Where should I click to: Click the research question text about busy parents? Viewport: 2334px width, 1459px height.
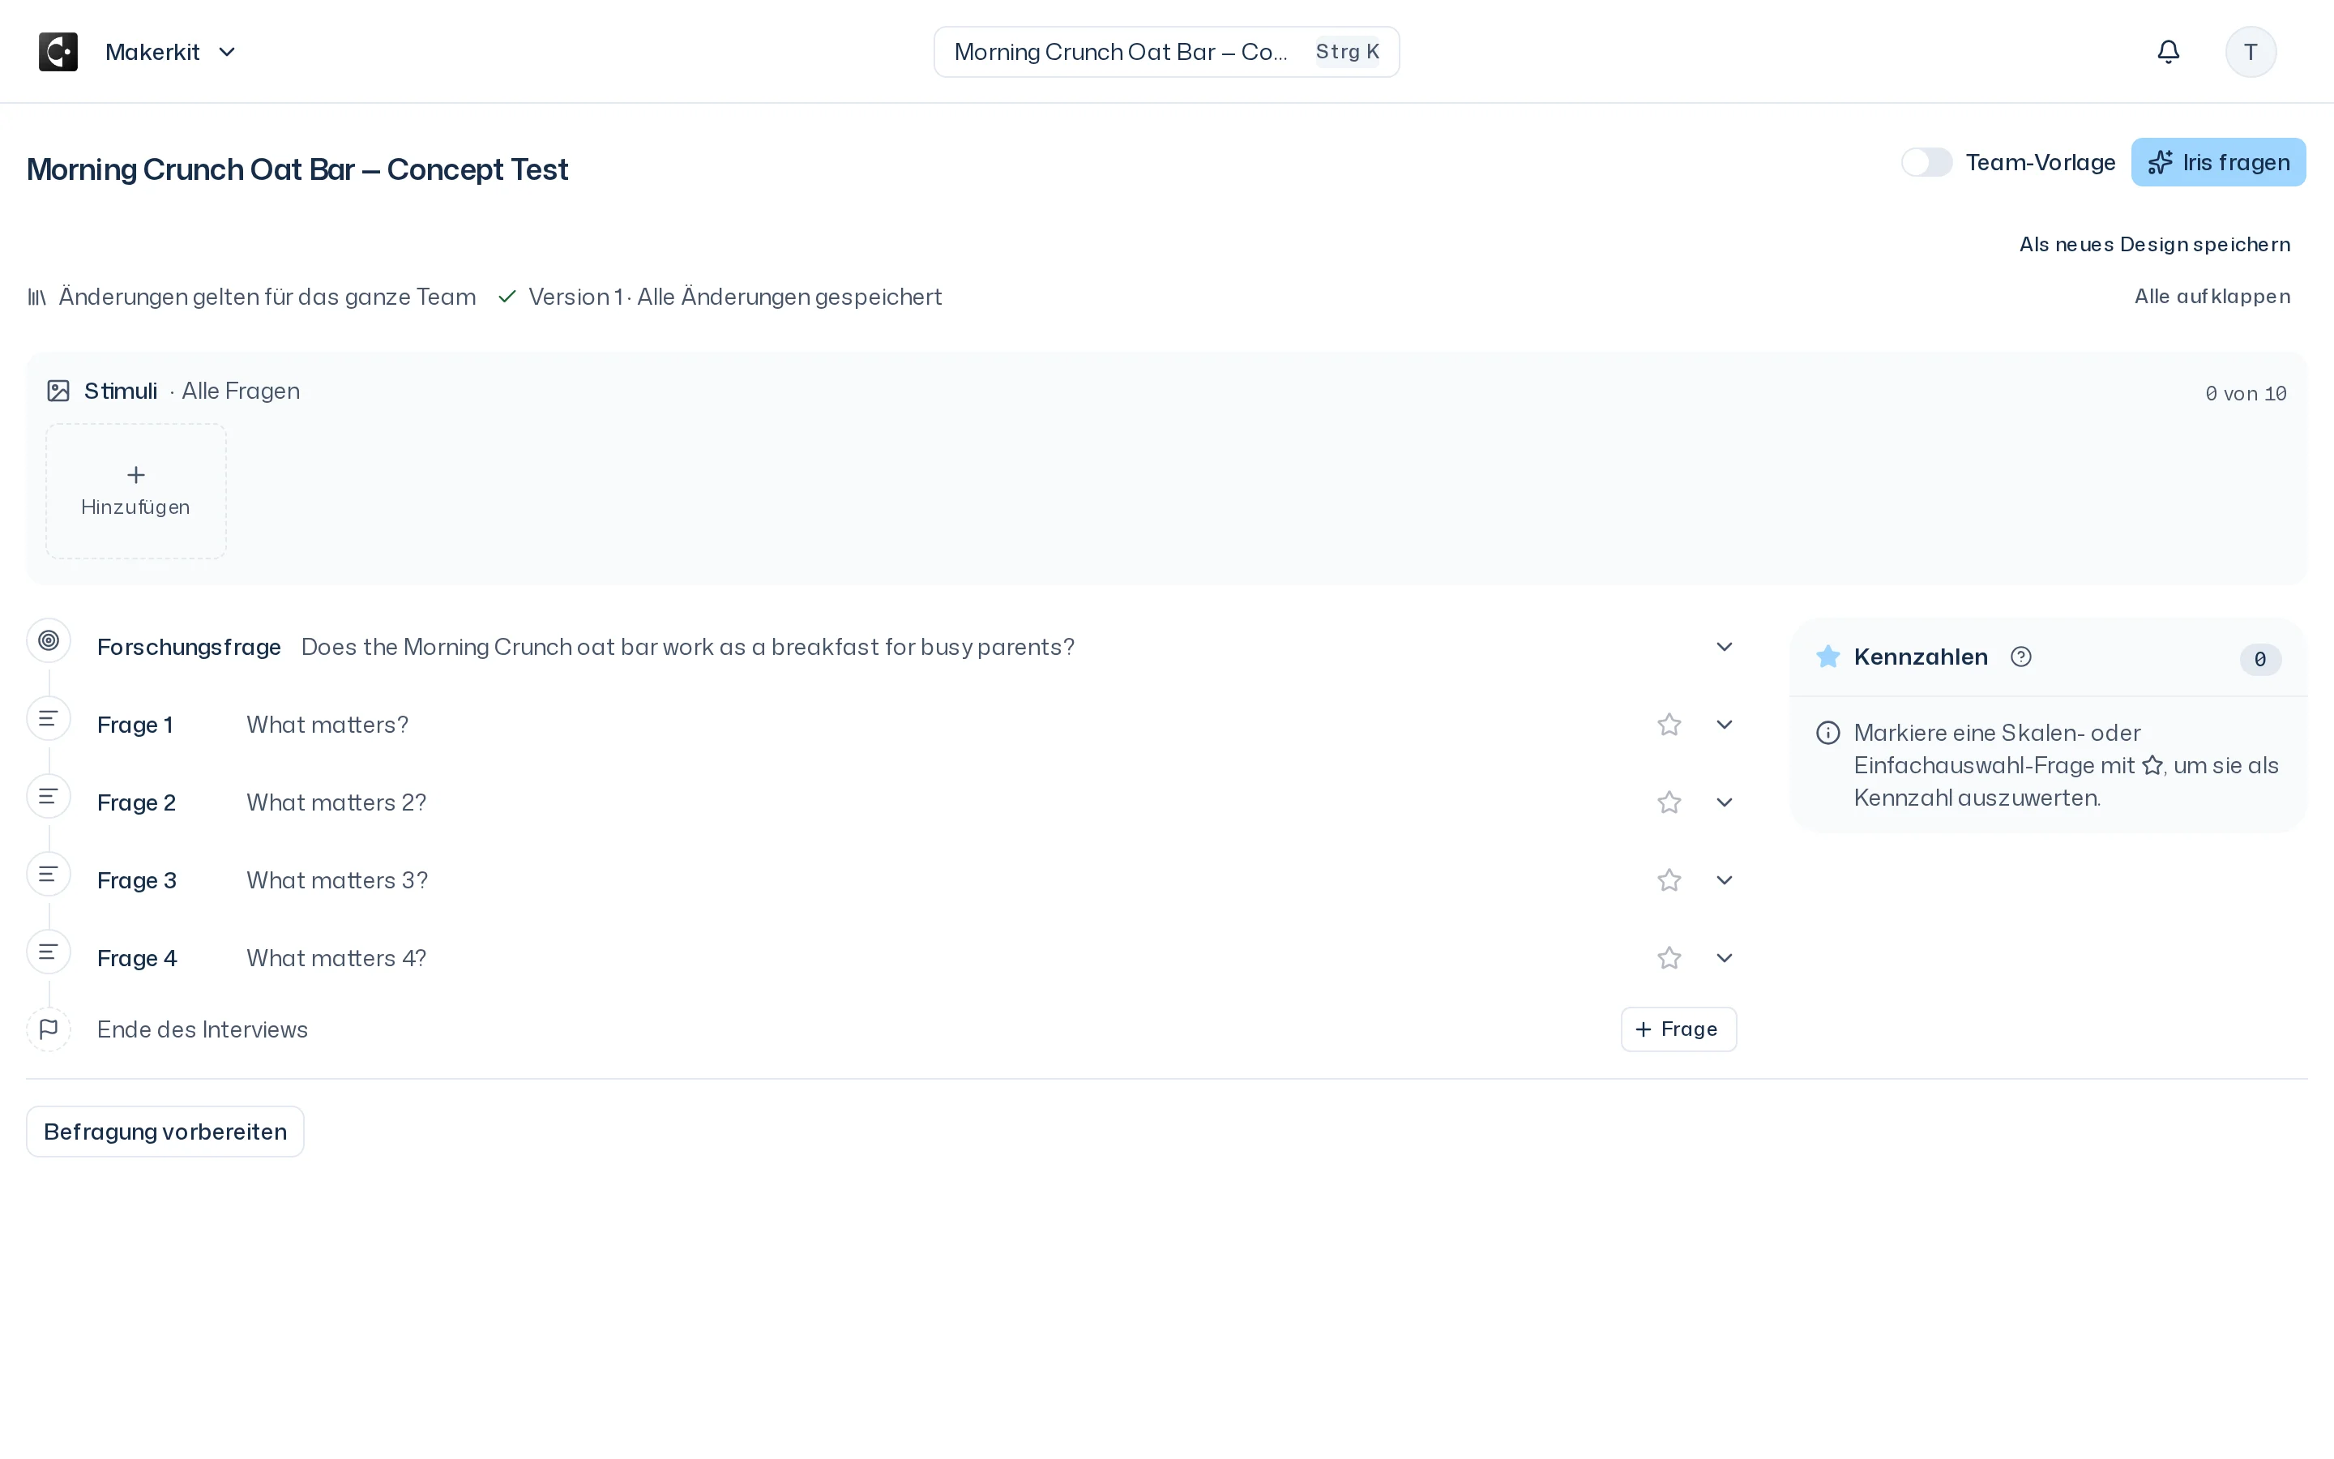coord(688,648)
